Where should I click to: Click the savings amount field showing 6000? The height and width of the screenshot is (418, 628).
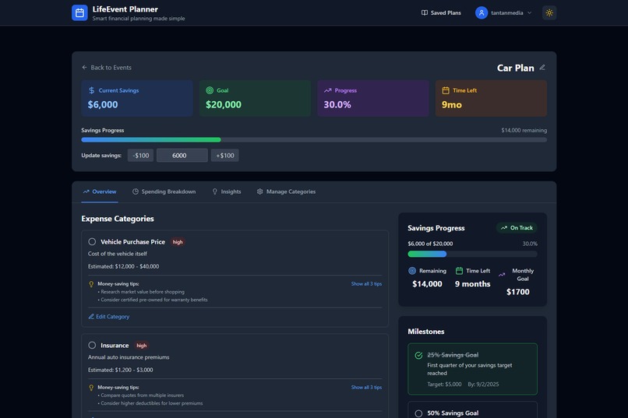[x=182, y=155]
